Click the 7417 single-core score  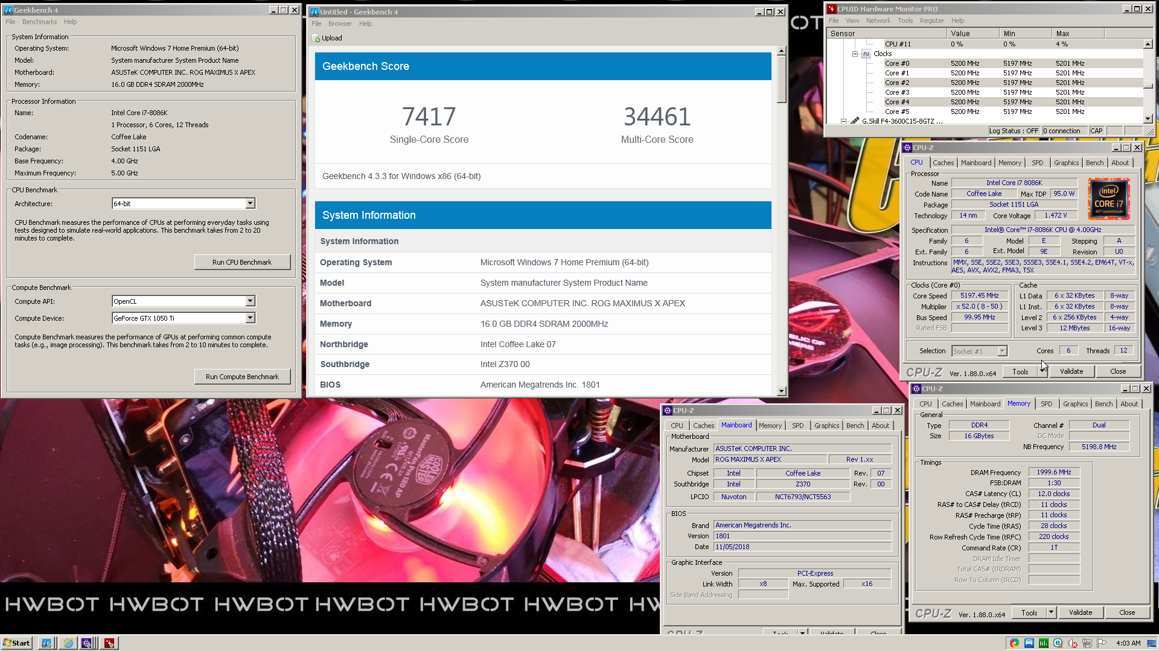click(429, 116)
